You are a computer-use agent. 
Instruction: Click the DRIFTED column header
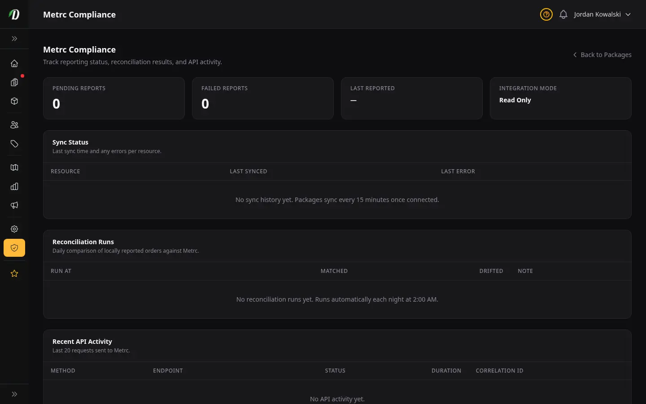(491, 271)
